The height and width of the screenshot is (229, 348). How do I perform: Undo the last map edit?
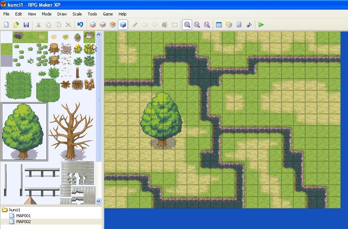pos(81,25)
